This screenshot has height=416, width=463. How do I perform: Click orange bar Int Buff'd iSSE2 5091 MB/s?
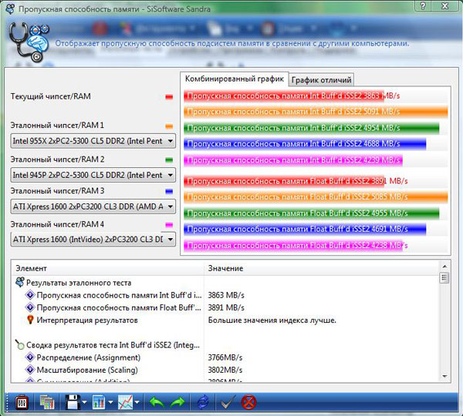[x=316, y=112]
